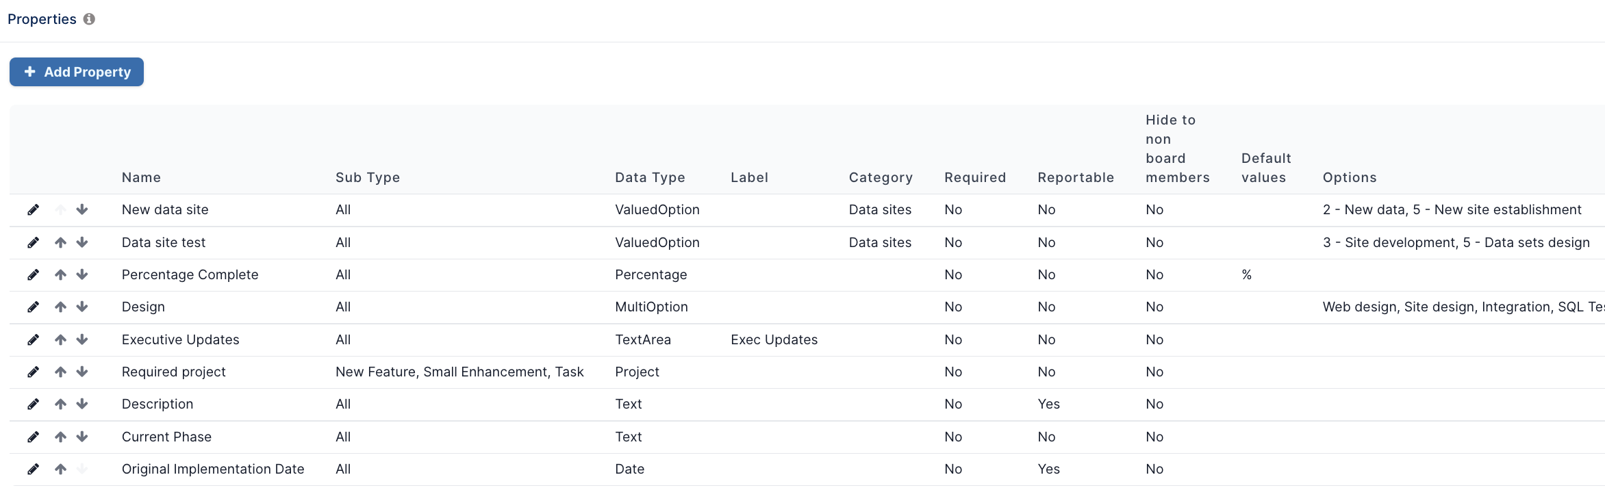Edit the New data site property
This screenshot has width=1605, height=501.
(33, 209)
